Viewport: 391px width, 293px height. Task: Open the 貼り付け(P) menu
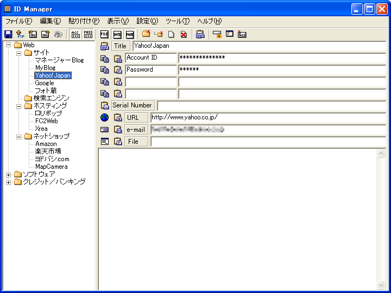(x=84, y=21)
